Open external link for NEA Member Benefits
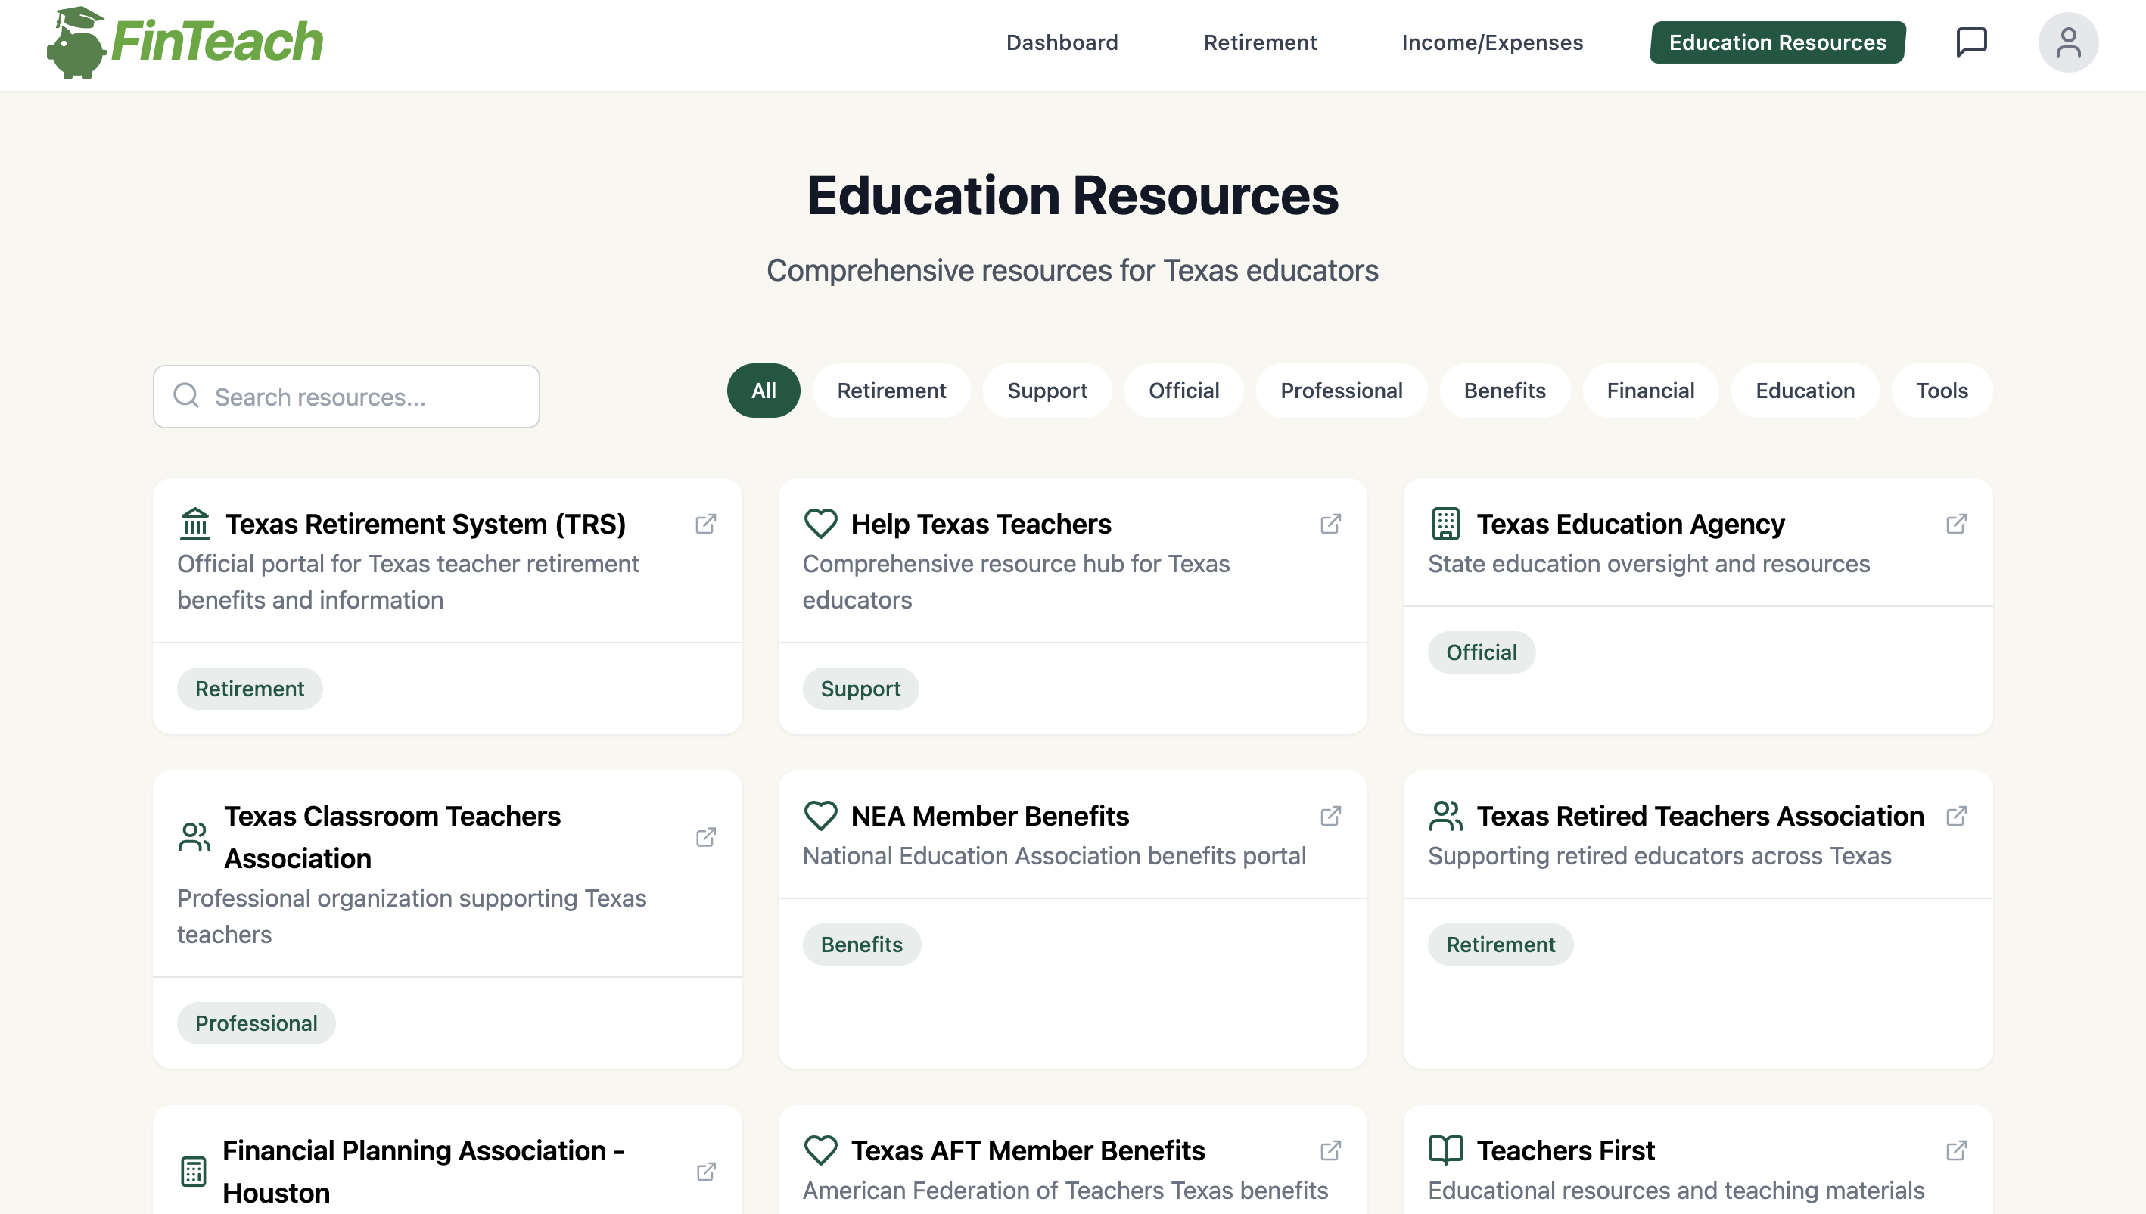Screen dimensions: 2146x1214 coord(1330,815)
